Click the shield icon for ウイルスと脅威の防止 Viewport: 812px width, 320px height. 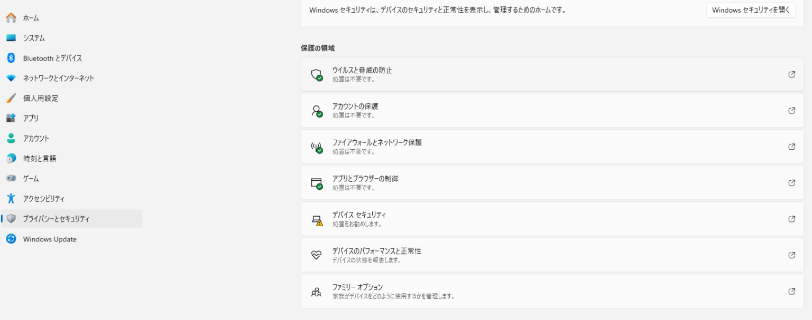[x=316, y=75]
